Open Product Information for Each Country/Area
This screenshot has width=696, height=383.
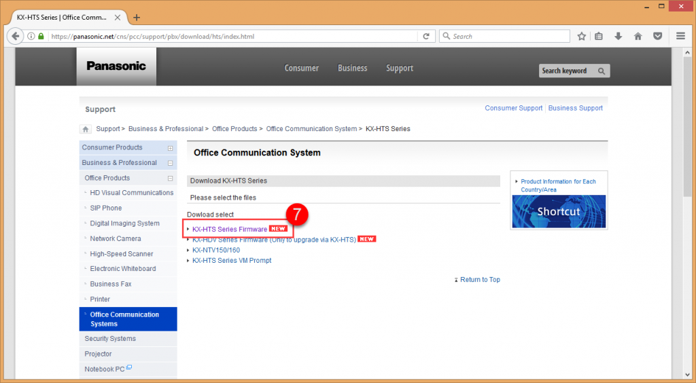point(558,185)
